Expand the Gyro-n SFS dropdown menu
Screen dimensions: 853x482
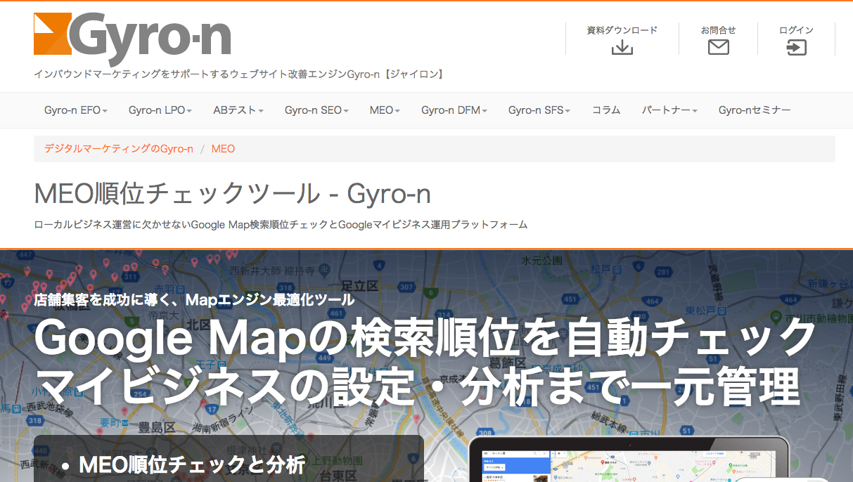click(539, 110)
